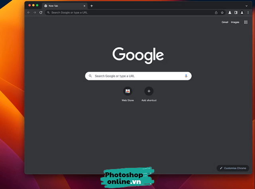Reload the page with the refresh icon

point(41,12)
